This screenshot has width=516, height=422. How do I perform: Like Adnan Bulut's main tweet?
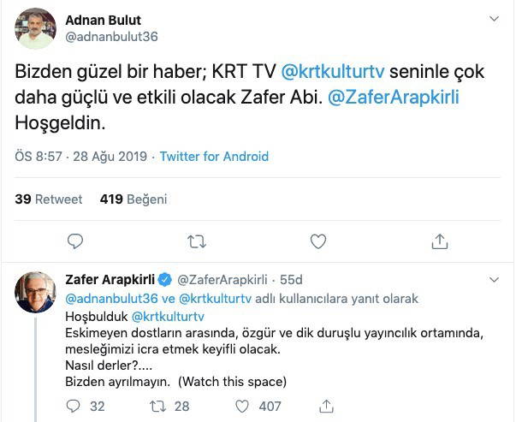pos(318,241)
